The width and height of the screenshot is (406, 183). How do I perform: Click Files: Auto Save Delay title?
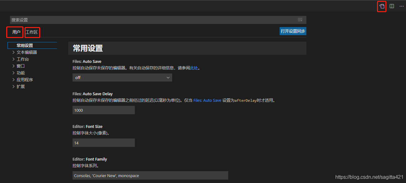click(92, 94)
